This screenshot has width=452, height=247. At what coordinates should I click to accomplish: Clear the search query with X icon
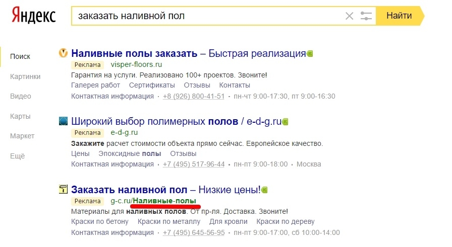[349, 16]
